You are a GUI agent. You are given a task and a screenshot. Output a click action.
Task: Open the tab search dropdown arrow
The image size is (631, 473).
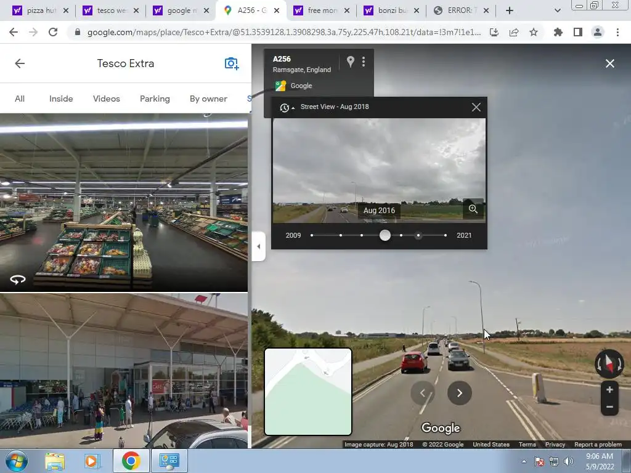pyautogui.click(x=557, y=10)
